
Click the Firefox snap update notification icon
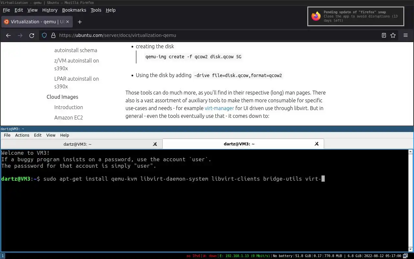point(316,16)
